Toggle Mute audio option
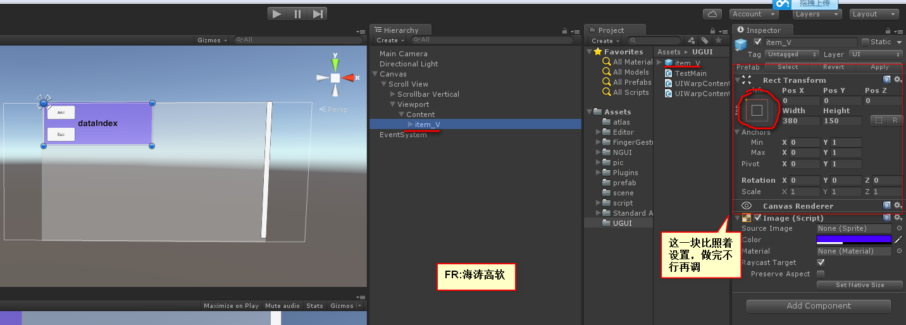Viewport: 906px width, 325px height. (282, 305)
